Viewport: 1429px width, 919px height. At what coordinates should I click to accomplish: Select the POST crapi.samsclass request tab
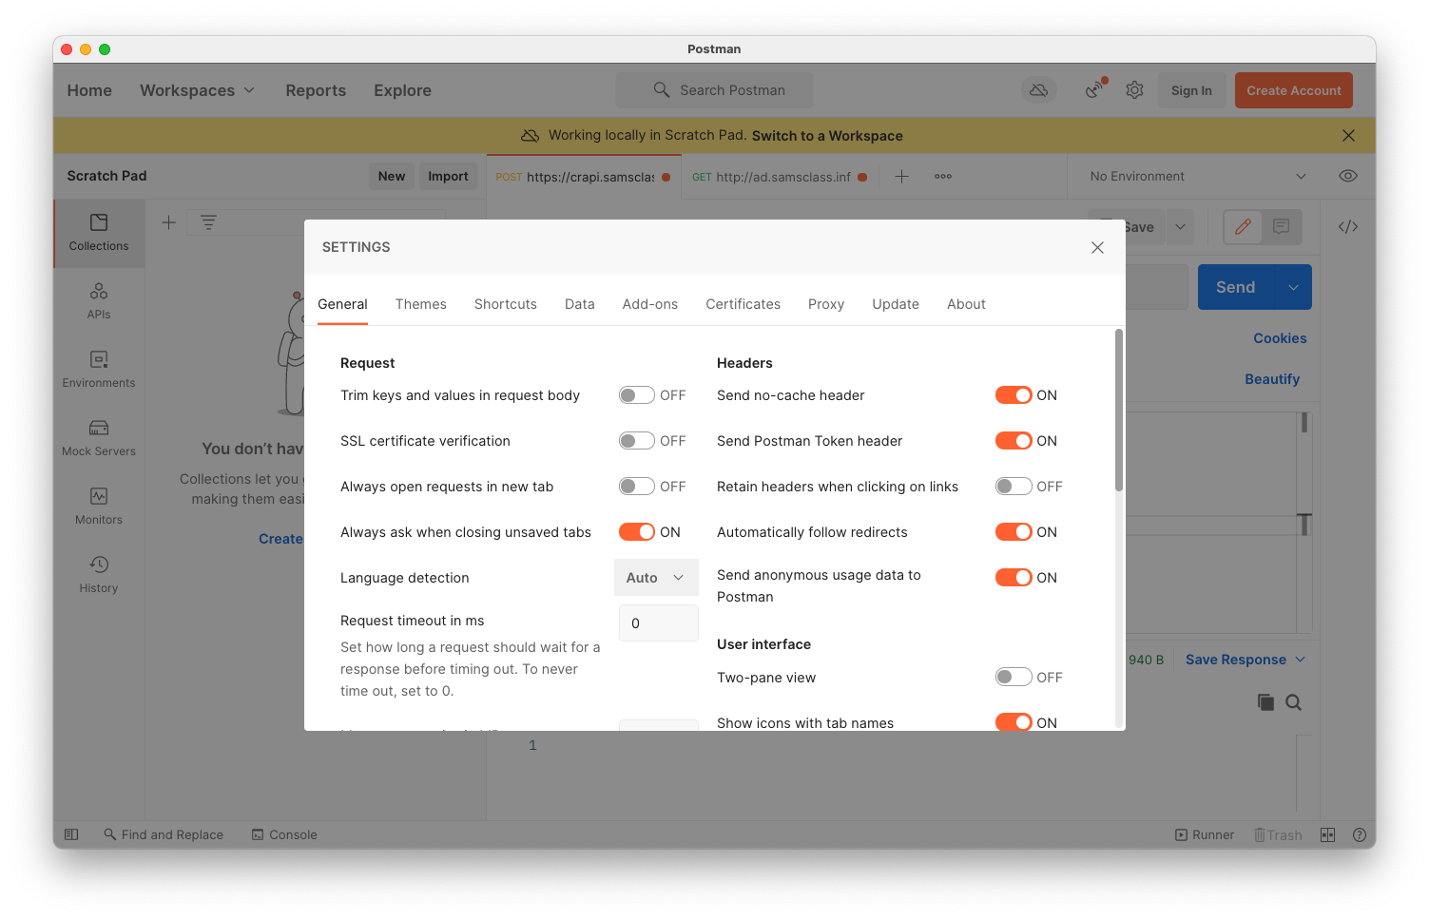(583, 177)
